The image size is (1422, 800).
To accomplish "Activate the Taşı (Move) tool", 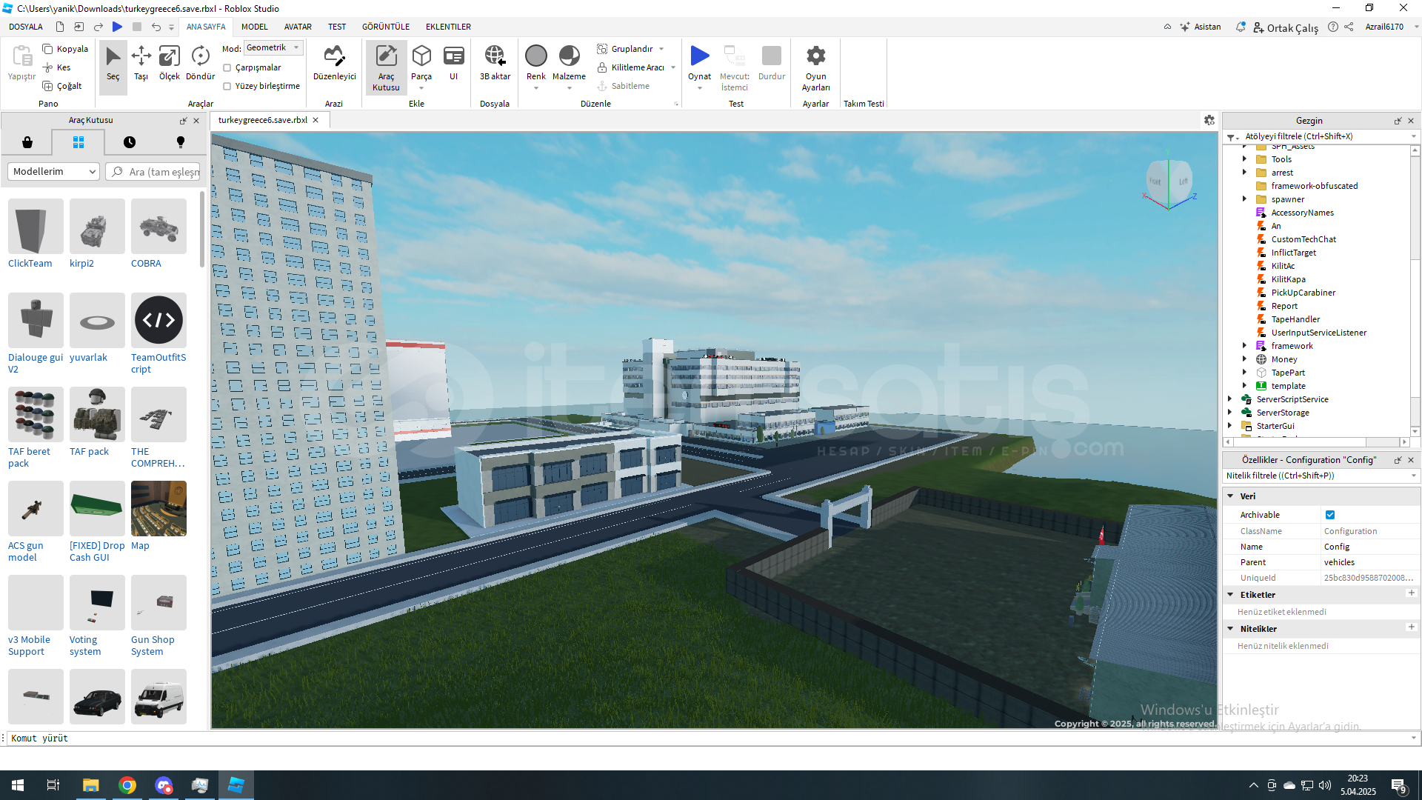I will pyautogui.click(x=141, y=64).
